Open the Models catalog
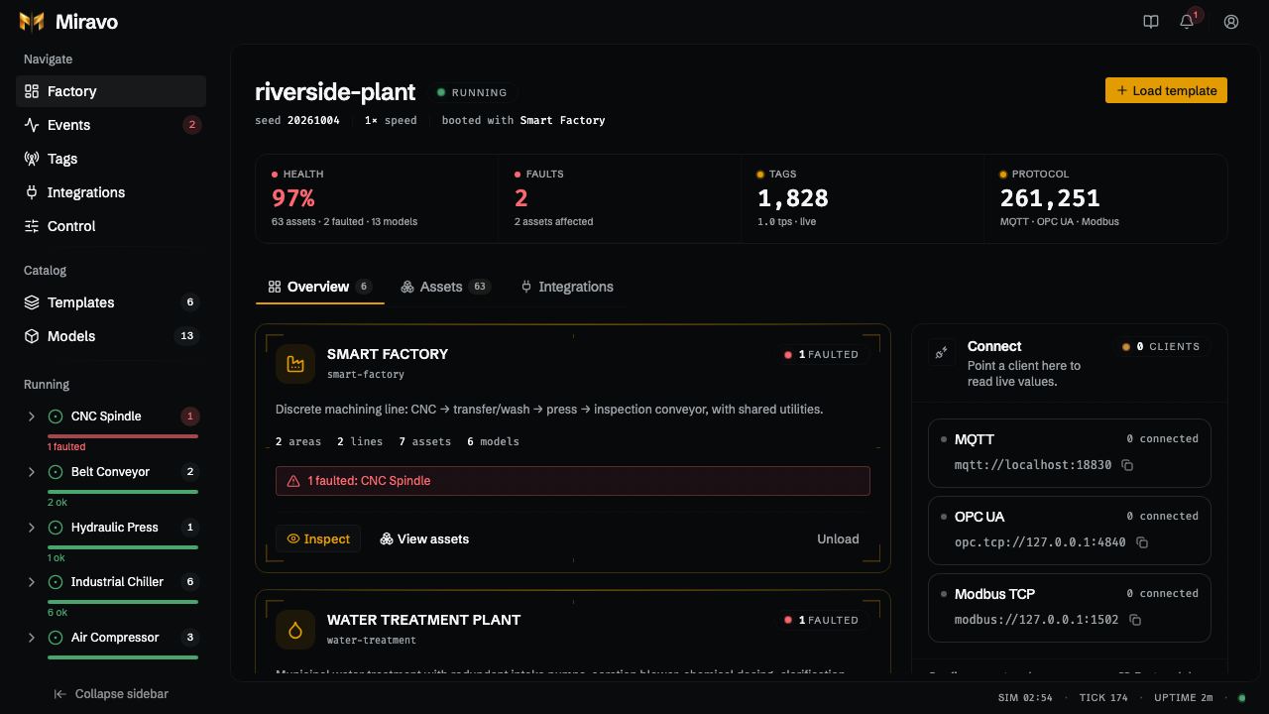Viewport: 1269px width, 714px height. (x=111, y=336)
